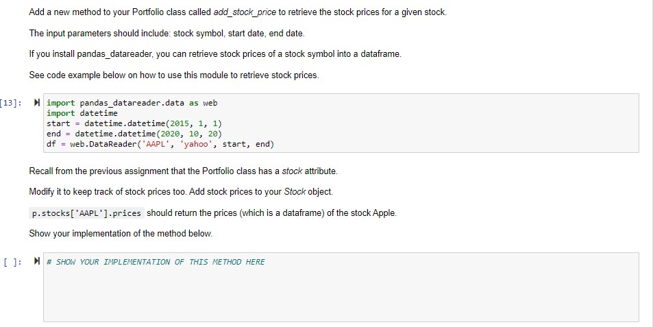
Task: Click the italic word 'Stock' before 'object'
Action: click(295, 192)
